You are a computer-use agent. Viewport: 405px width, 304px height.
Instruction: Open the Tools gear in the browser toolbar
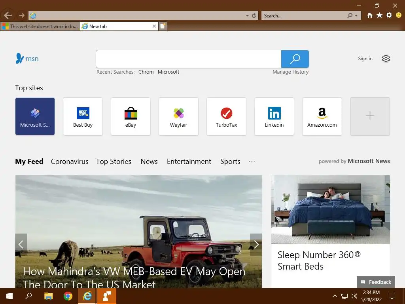coord(389,15)
